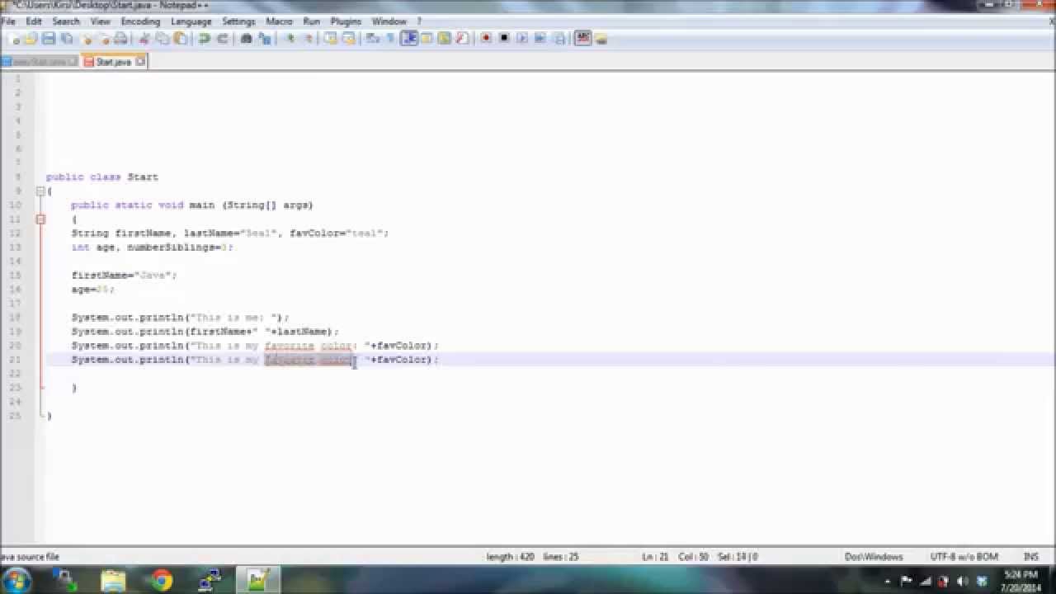Click the 'public class Start' code line
The height and width of the screenshot is (594, 1056).
click(102, 177)
